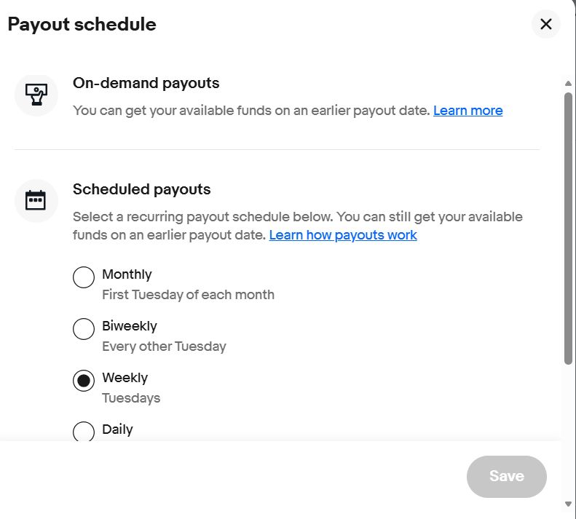
Task: Click the scrollbar up arrow
Action: 568,84
